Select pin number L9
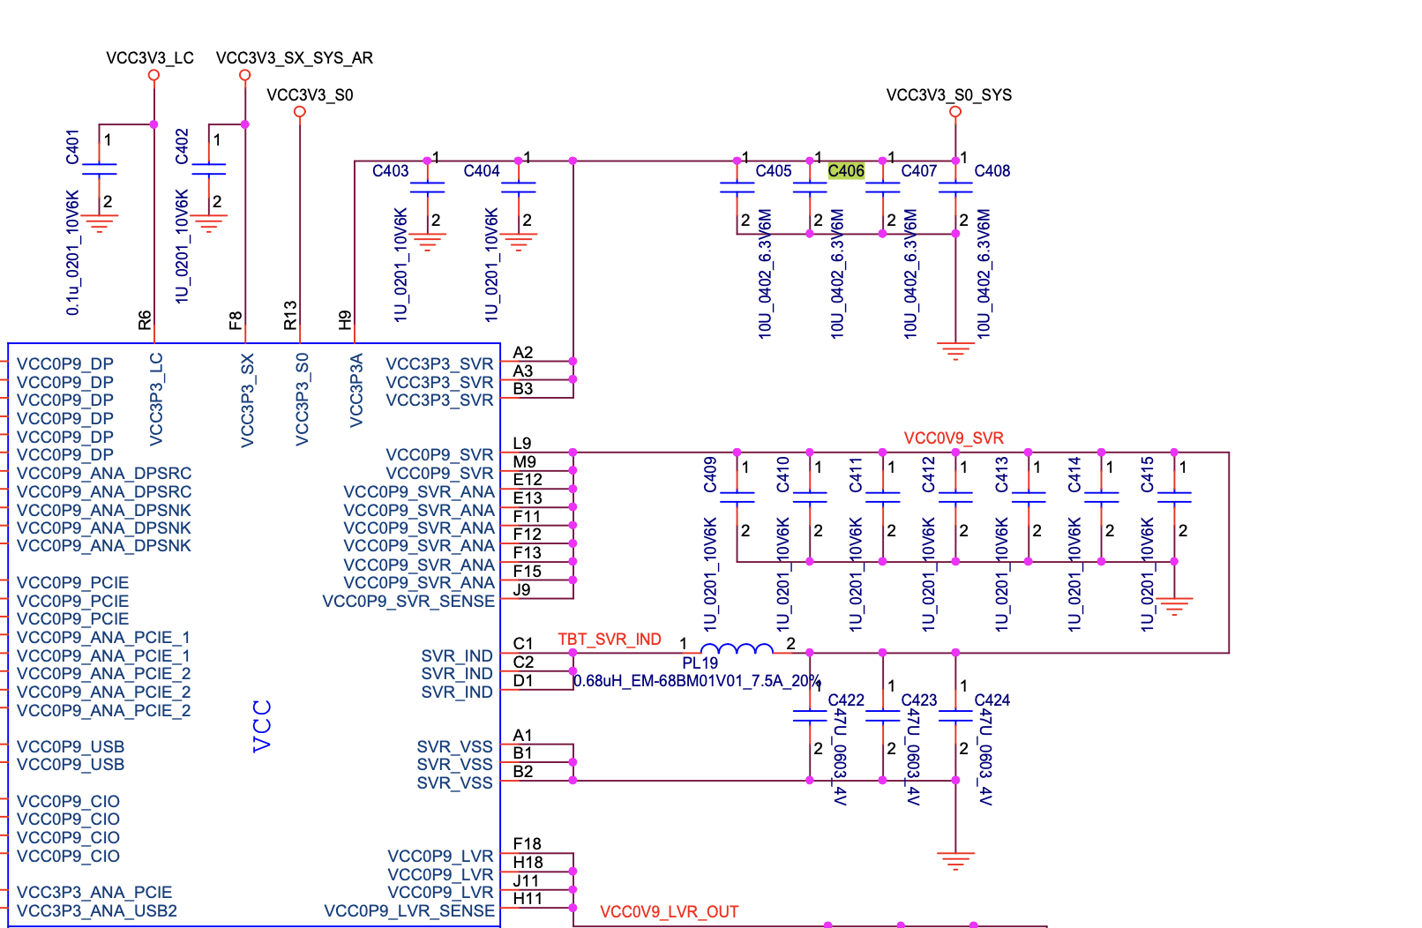Image resolution: width=1422 pixels, height=928 pixels. (522, 444)
